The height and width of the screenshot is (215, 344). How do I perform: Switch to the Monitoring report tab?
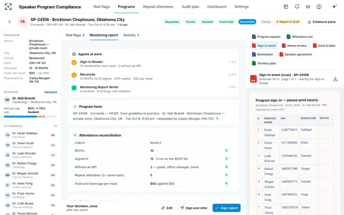[x=104, y=35]
